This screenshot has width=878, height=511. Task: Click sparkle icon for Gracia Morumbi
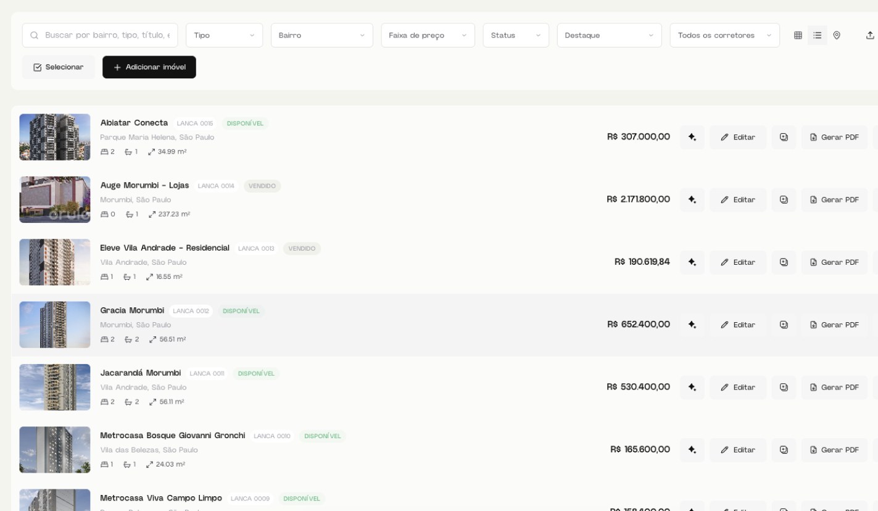(692, 325)
